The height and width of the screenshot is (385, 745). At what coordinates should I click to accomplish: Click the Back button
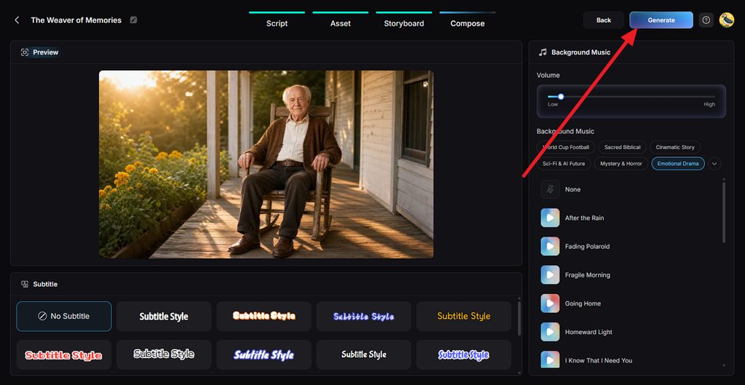click(x=604, y=20)
